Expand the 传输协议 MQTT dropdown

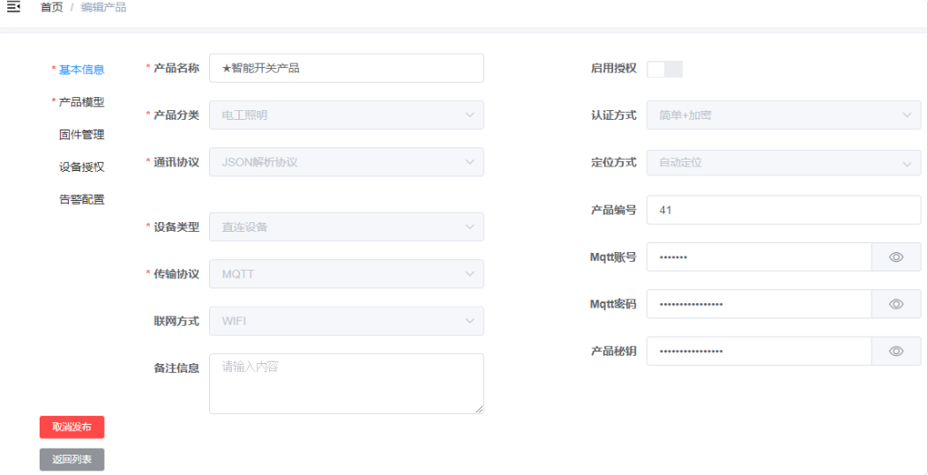coord(346,274)
